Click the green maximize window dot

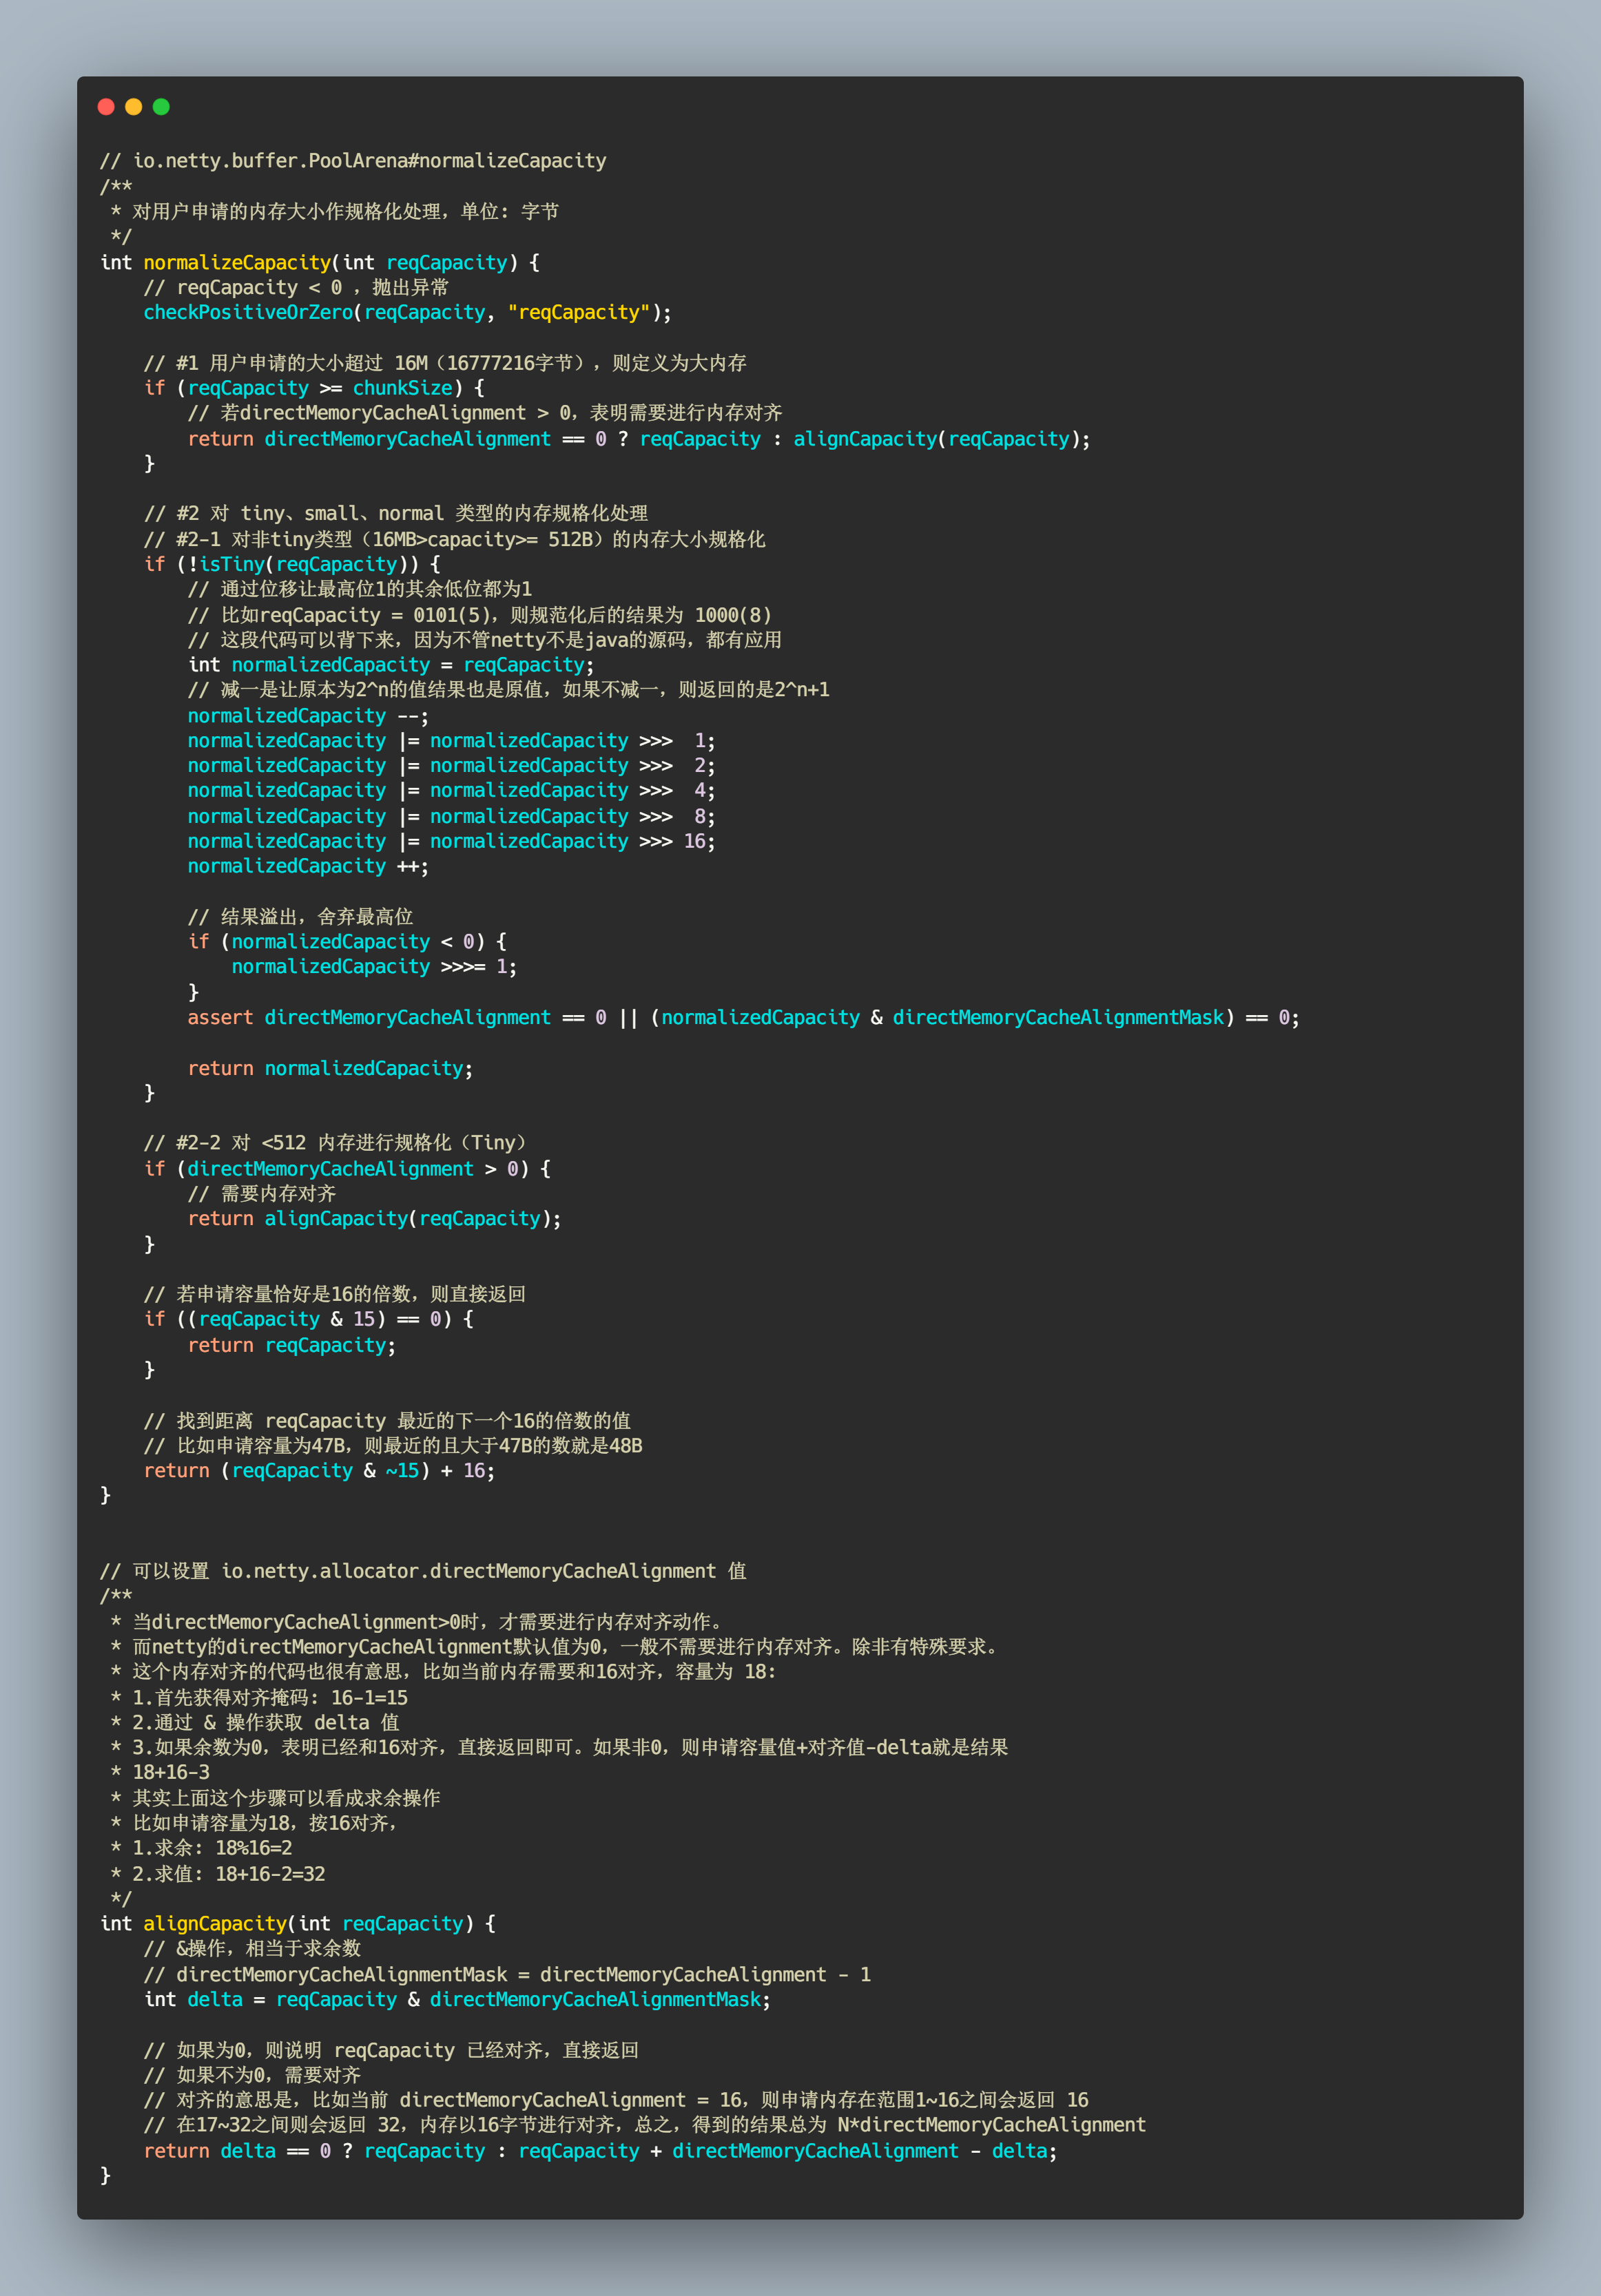click(x=161, y=107)
